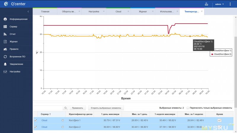Switch to the Журнал tab
The image size is (237, 133).
[143, 12]
